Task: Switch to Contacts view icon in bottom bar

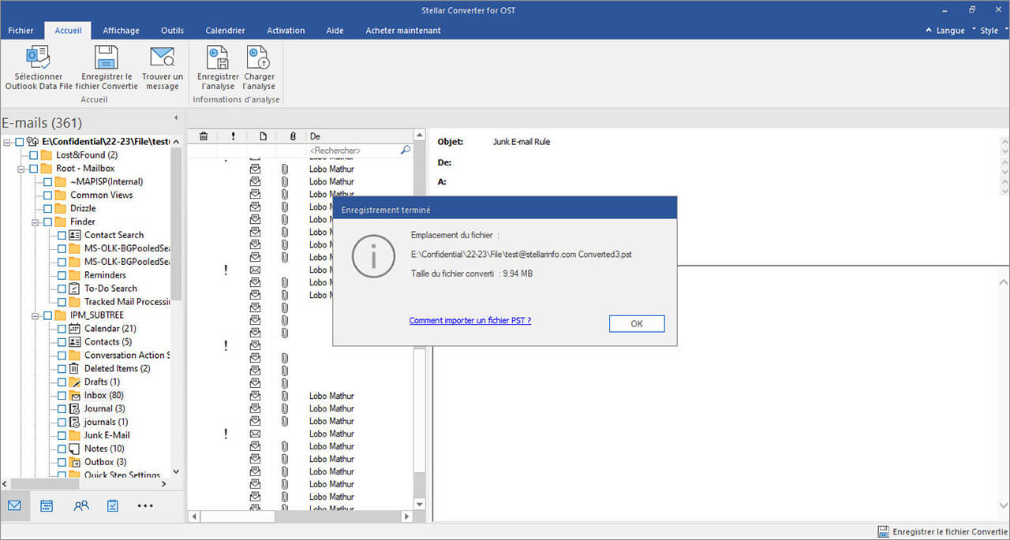Action: click(x=80, y=506)
